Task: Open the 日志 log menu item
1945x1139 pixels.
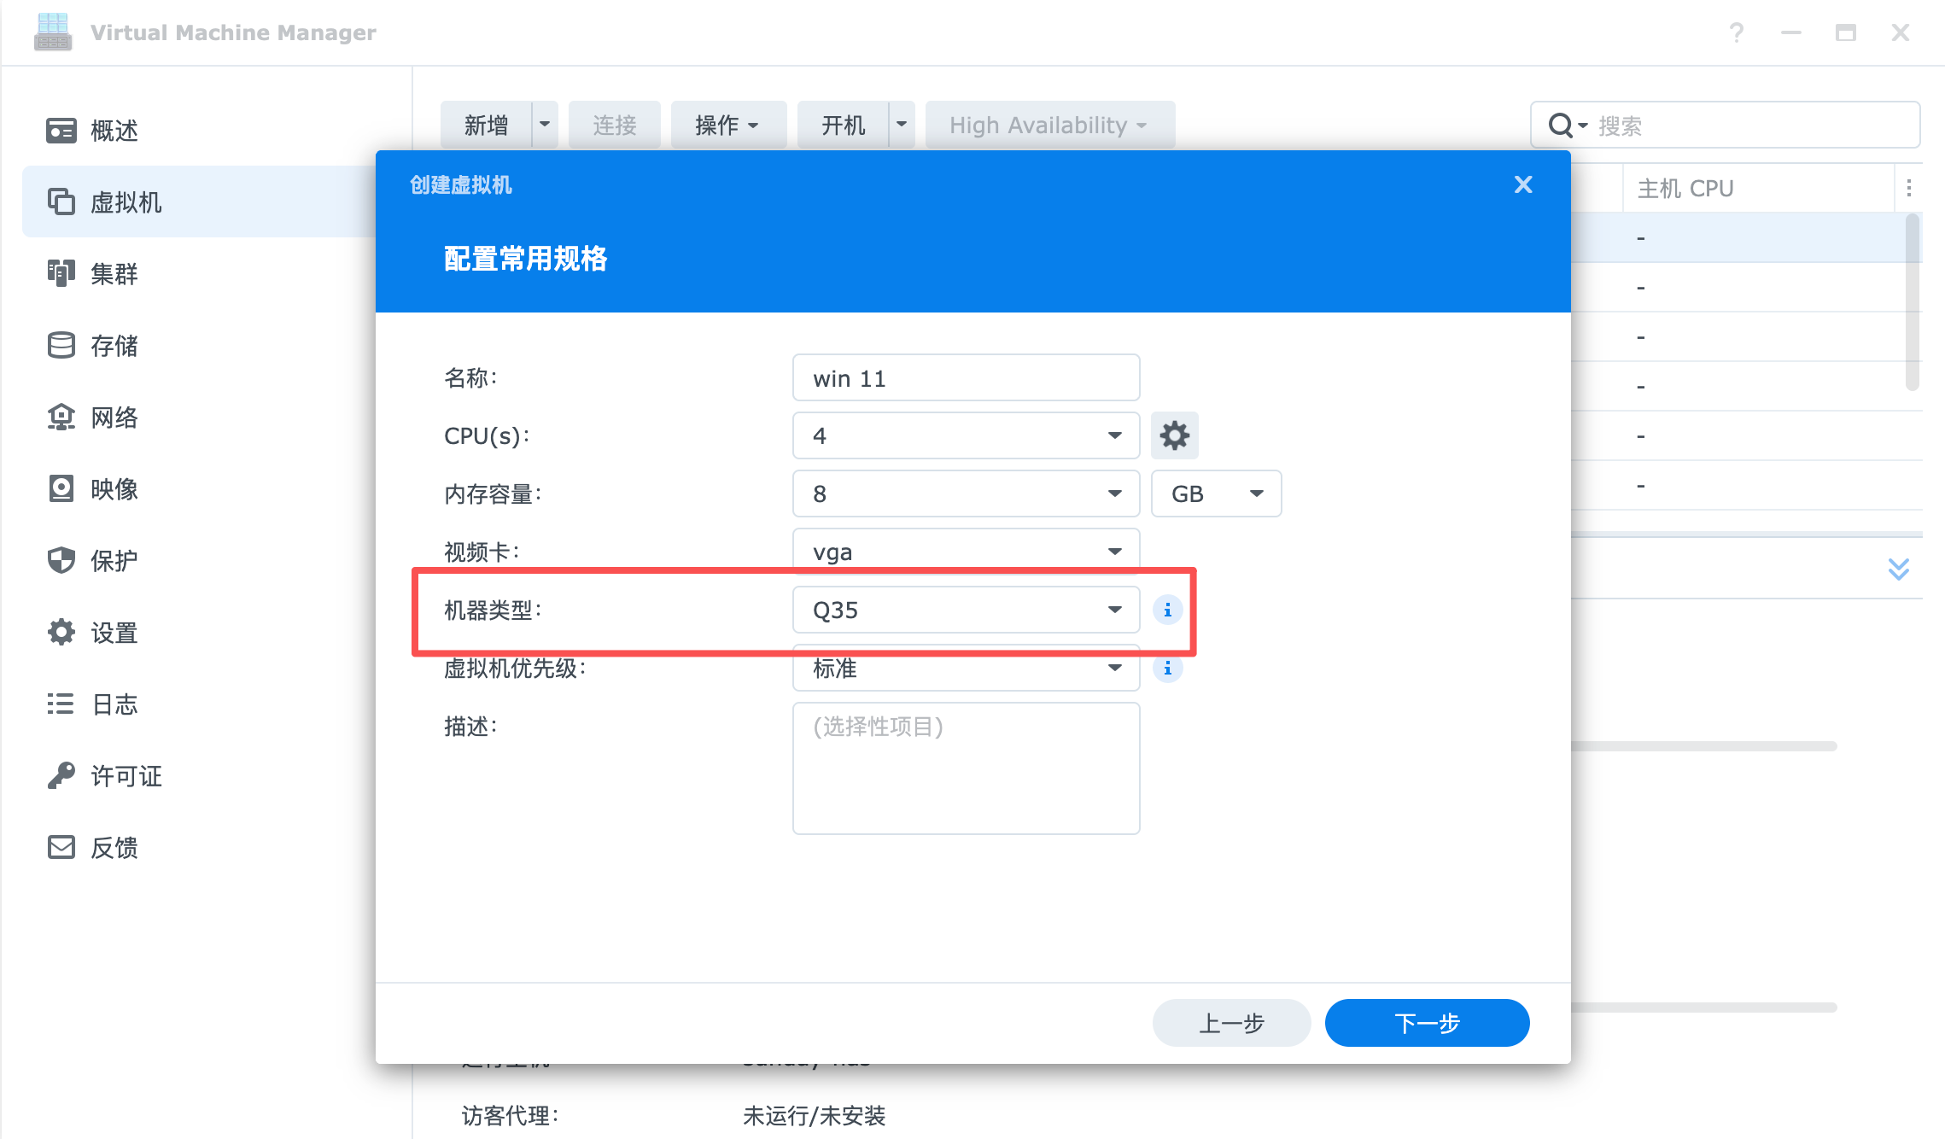Action: [114, 704]
